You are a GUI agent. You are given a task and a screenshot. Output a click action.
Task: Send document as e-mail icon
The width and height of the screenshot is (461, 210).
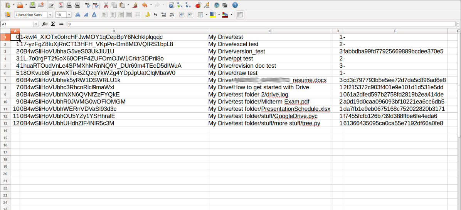[x=40, y=5]
